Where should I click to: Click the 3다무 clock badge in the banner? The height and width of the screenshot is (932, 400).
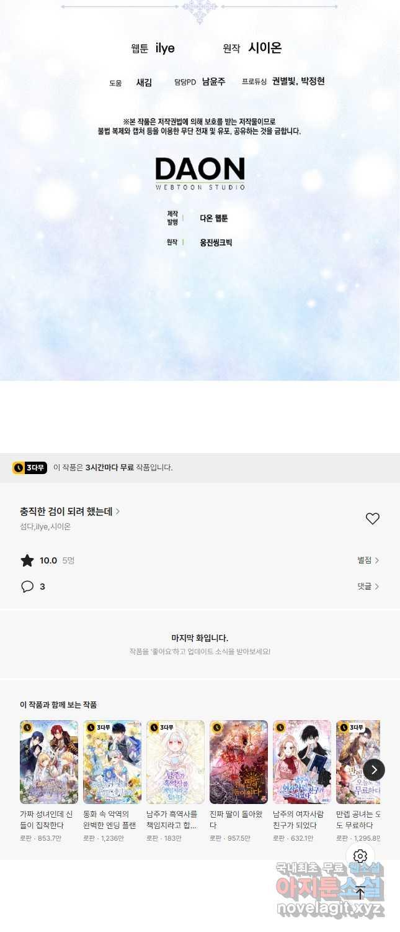tap(30, 468)
